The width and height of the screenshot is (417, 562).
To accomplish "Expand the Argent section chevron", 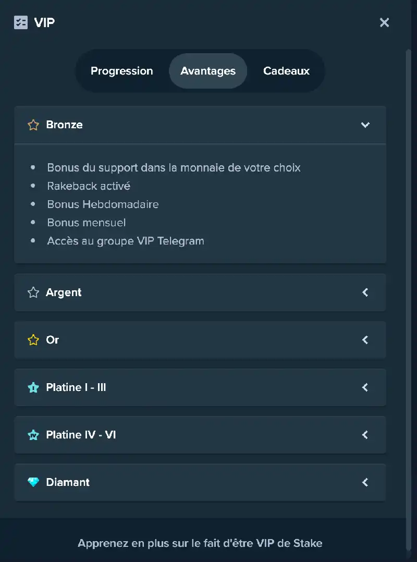I will click(x=365, y=292).
